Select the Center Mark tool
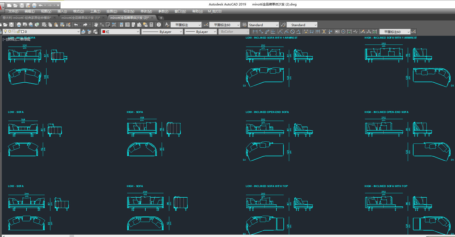 [x=344, y=32]
